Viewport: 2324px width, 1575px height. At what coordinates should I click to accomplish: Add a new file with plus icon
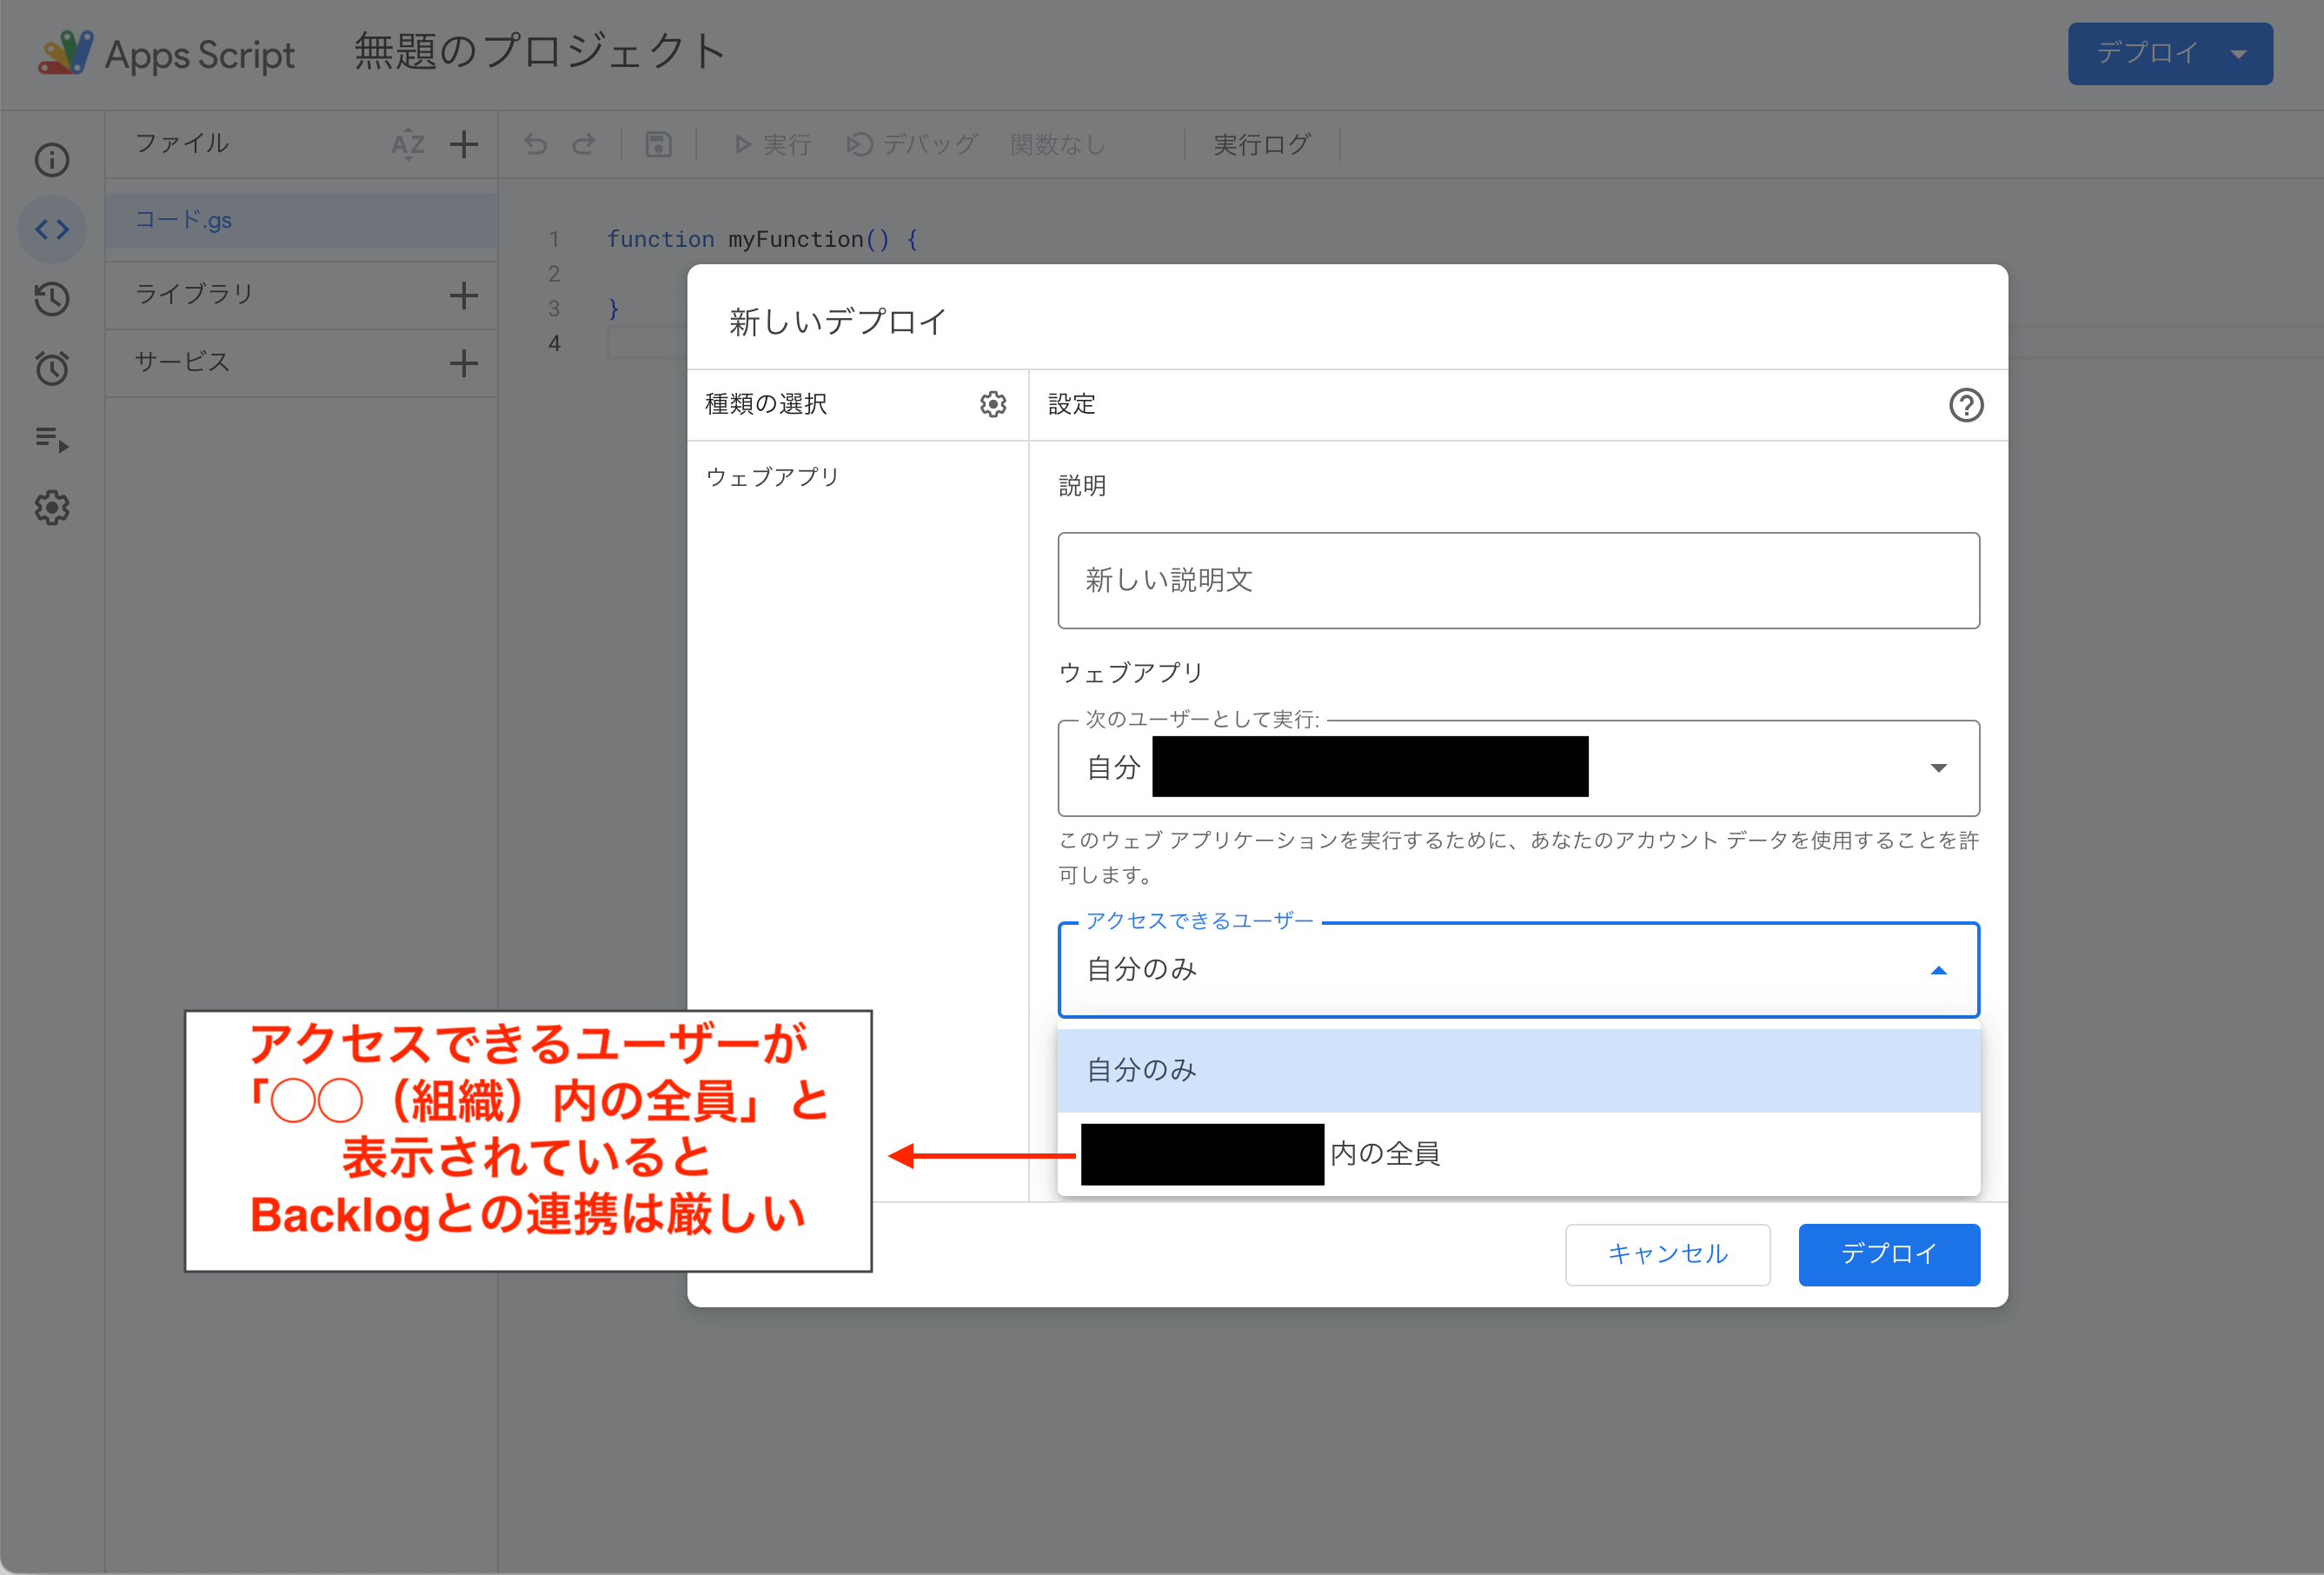pyautogui.click(x=464, y=144)
